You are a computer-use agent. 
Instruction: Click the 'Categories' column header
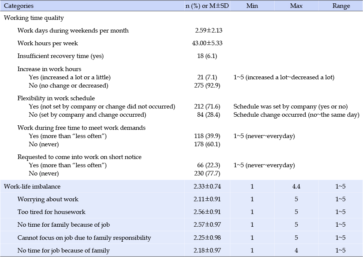19,6
